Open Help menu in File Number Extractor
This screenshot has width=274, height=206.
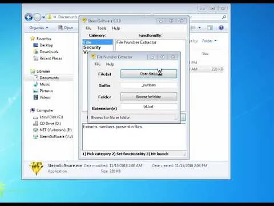tap(110, 64)
